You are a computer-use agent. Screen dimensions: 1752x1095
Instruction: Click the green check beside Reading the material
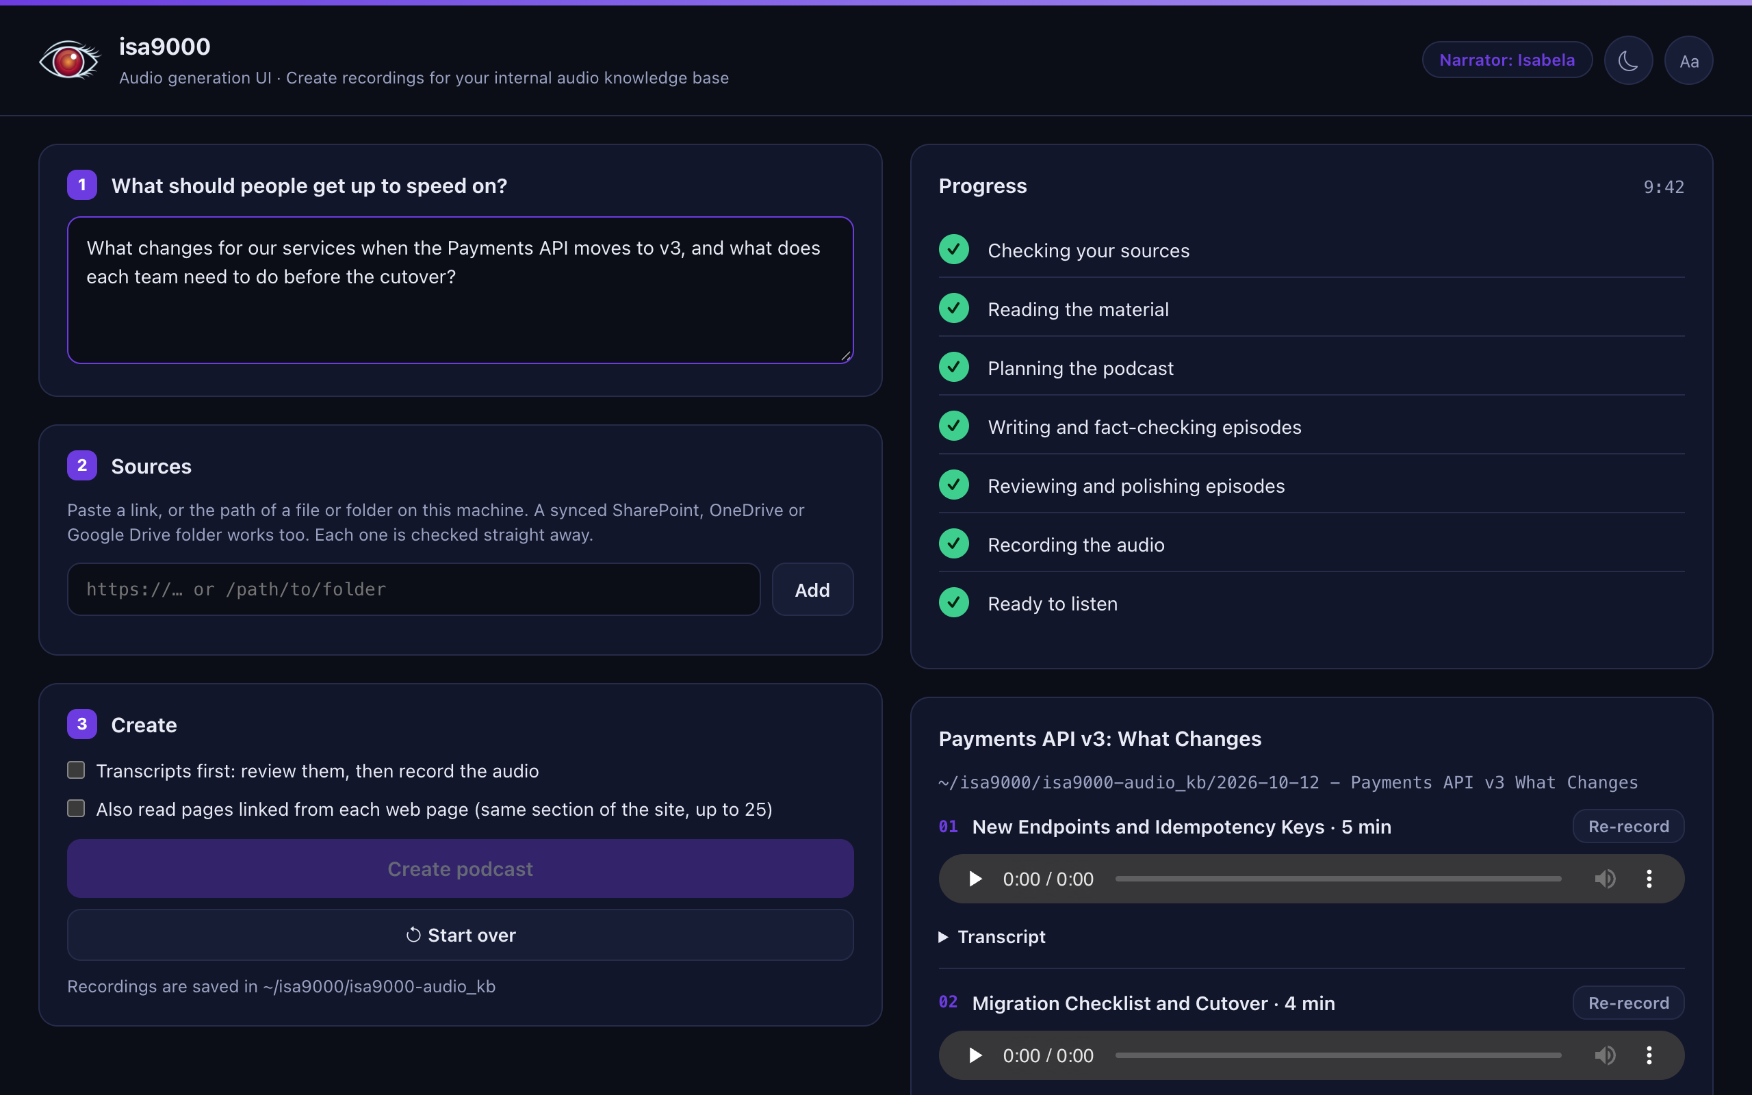tap(953, 308)
